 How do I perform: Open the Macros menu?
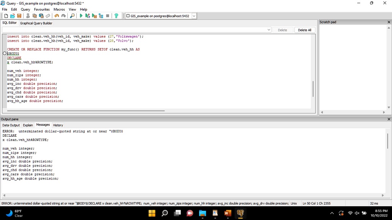click(59, 10)
